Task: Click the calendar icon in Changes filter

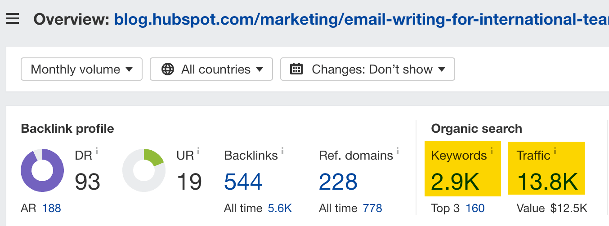Action: coord(296,69)
